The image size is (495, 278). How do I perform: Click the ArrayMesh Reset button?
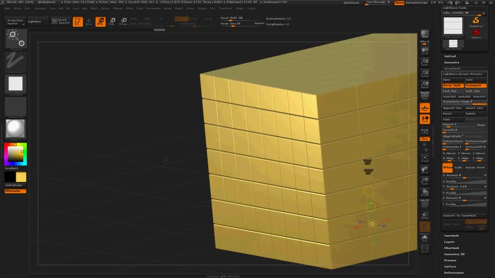tap(453, 114)
